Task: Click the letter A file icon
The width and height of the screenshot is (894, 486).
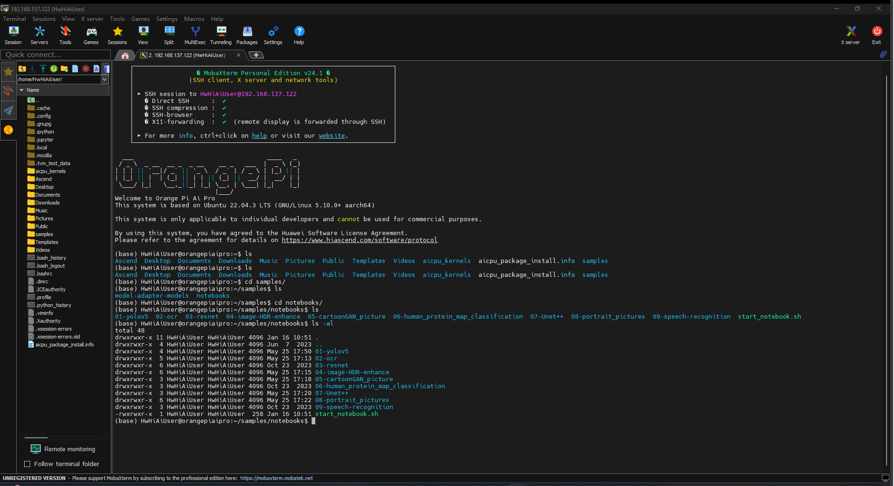Action: [96, 69]
